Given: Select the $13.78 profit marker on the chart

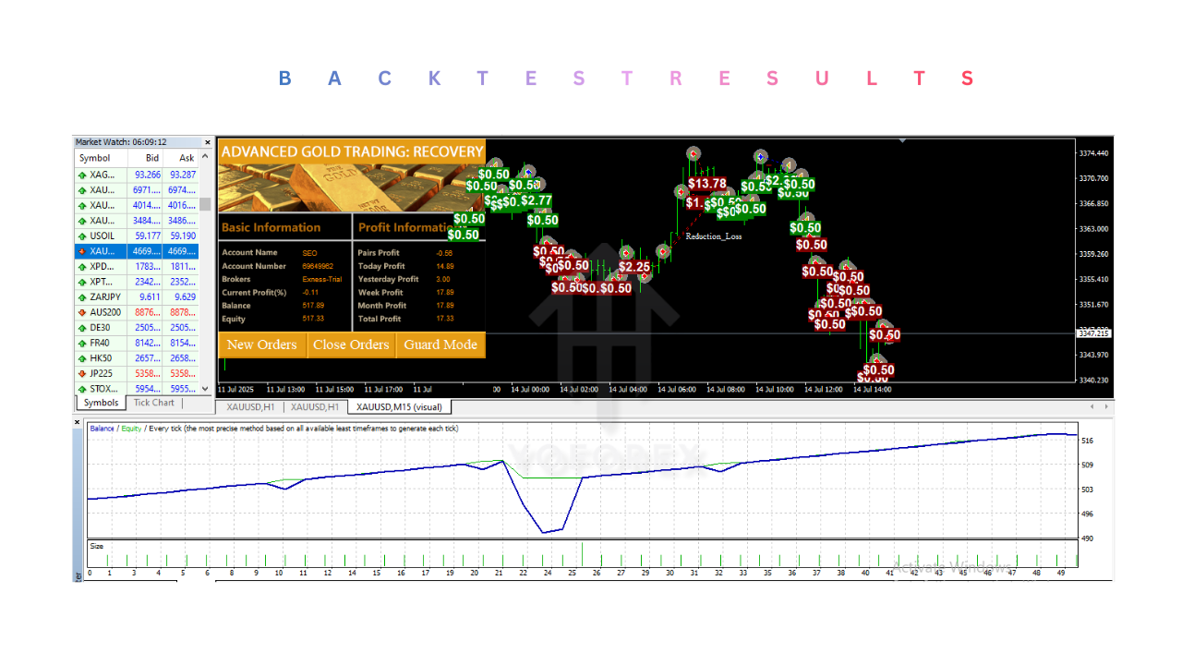Looking at the screenshot, I should pyautogui.click(x=707, y=184).
